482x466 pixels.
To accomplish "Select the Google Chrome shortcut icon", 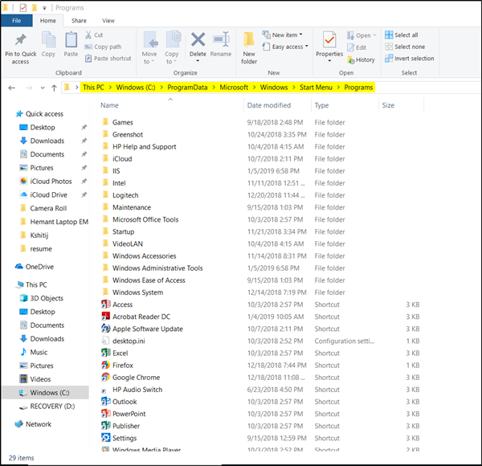I will point(106,377).
